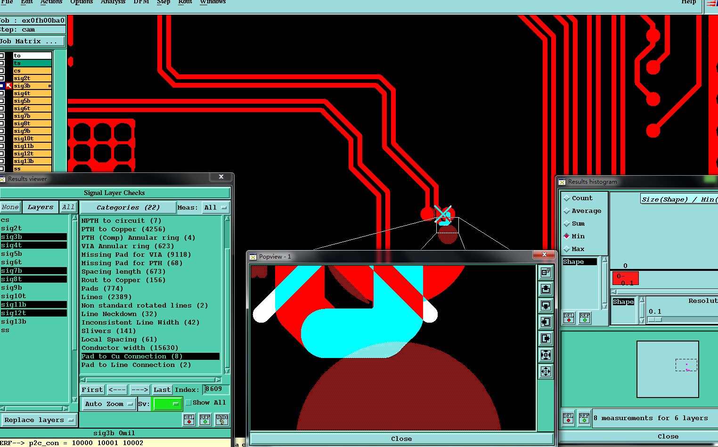Click DEL icon in Results viewer

pos(189,420)
